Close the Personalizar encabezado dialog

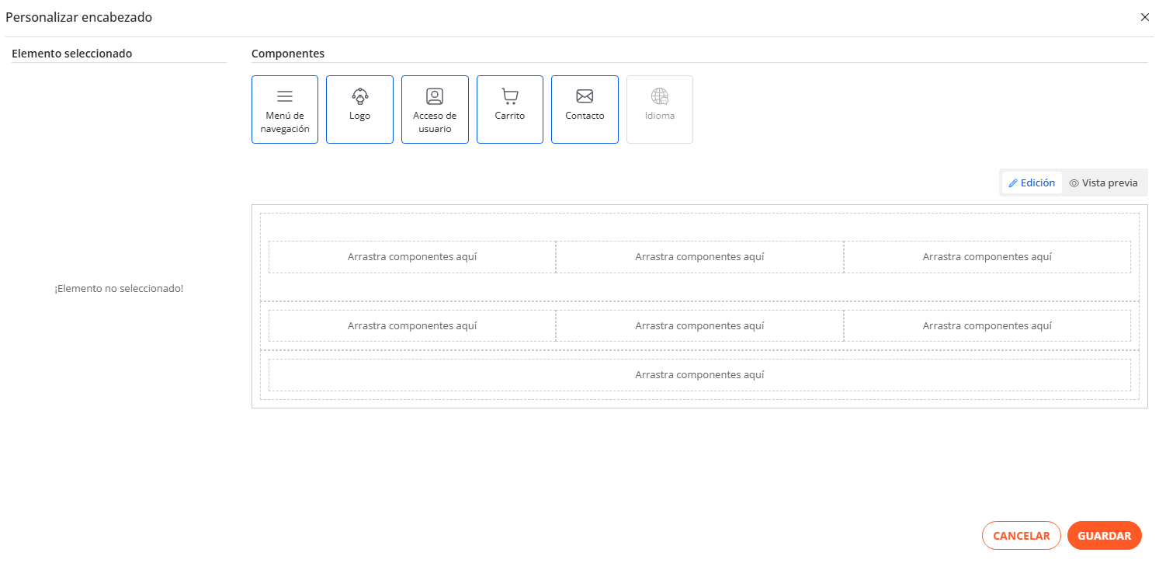pos(1145,17)
